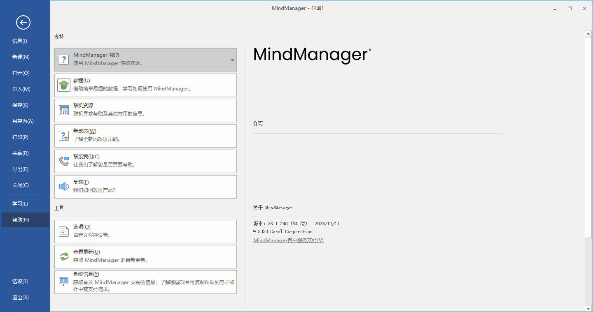Click the 选项 list document icon
Screen dimensions: 593x312
pyautogui.click(x=63, y=231)
